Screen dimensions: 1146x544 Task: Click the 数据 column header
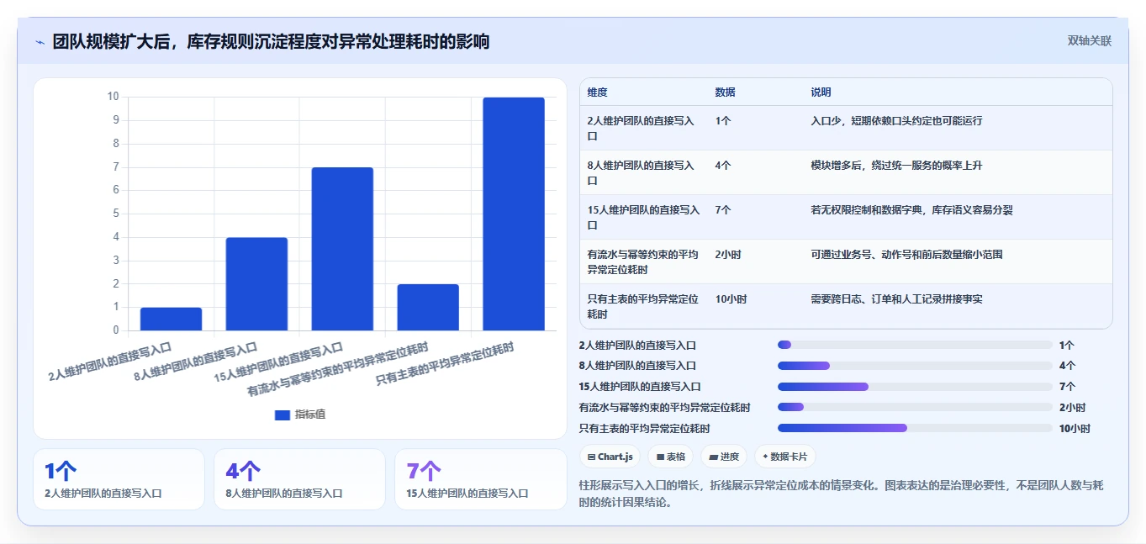725,92
